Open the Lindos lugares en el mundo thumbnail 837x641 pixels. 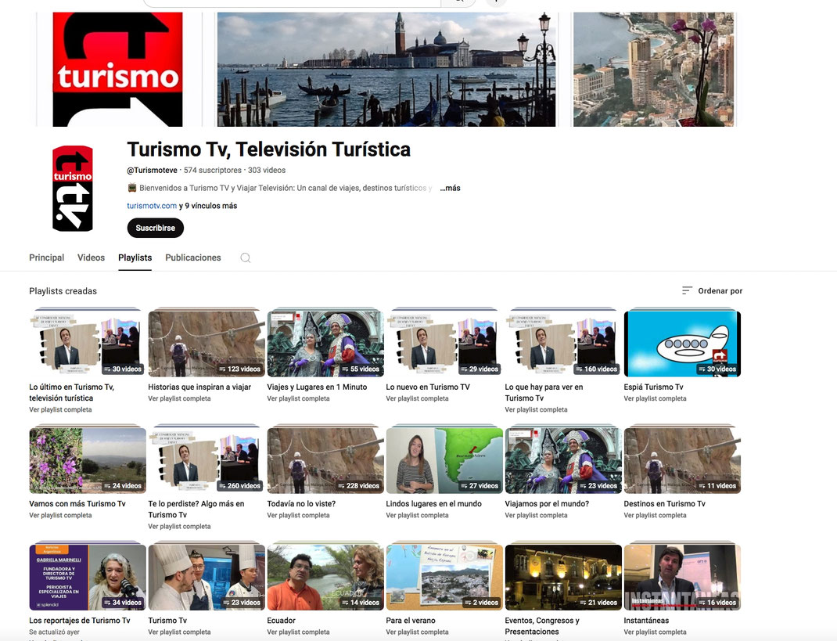(x=444, y=459)
